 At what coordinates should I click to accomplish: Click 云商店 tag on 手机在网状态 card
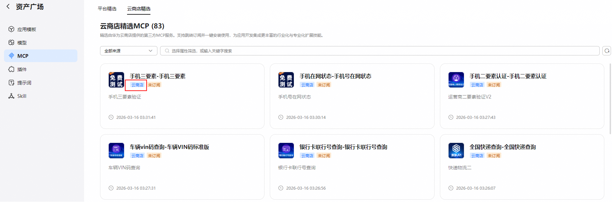point(307,85)
